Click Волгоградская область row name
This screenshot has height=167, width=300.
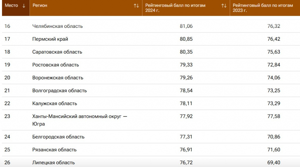coord(59,91)
